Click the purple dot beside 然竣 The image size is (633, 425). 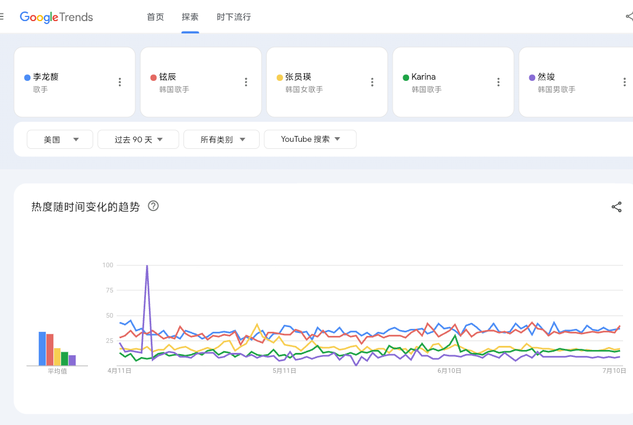pyautogui.click(x=532, y=77)
